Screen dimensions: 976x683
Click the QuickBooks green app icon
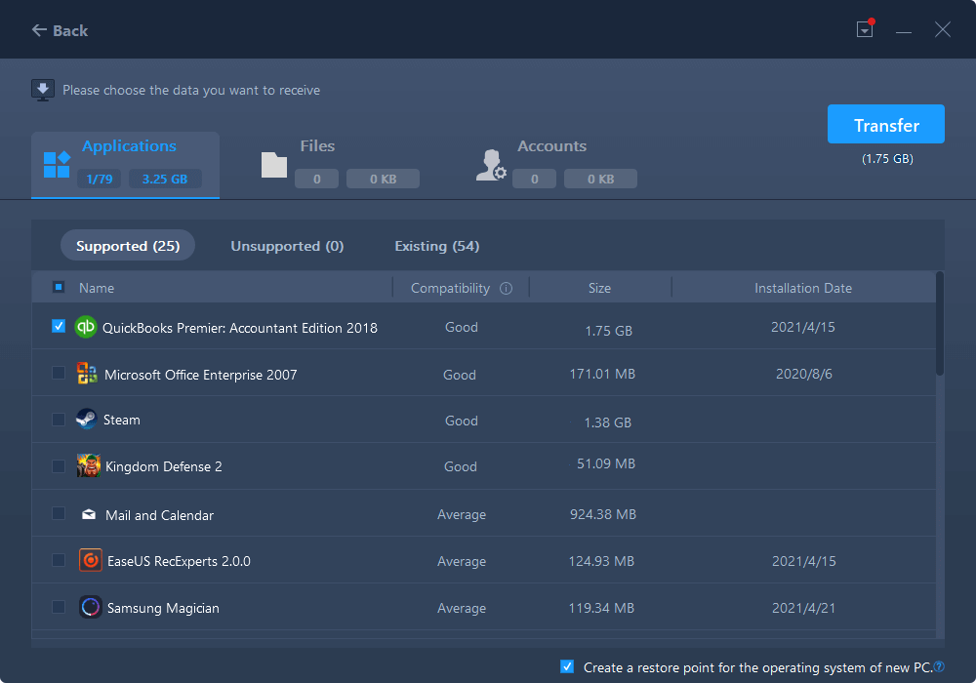click(86, 327)
